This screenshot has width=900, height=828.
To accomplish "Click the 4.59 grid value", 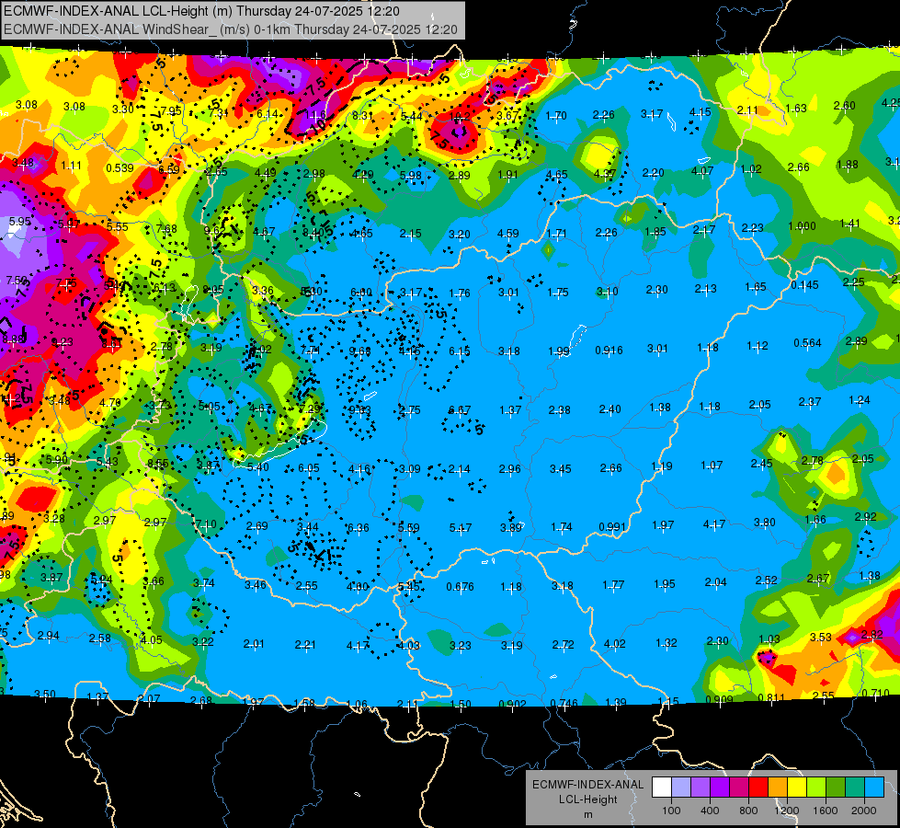I will pos(508,234).
